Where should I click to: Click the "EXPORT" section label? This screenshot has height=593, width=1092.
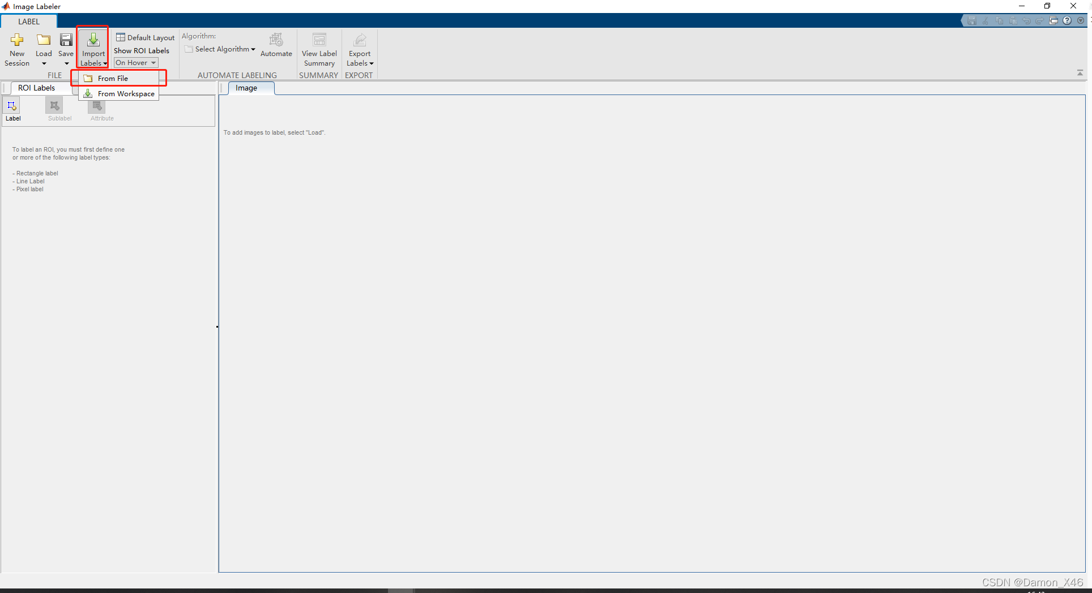click(359, 75)
